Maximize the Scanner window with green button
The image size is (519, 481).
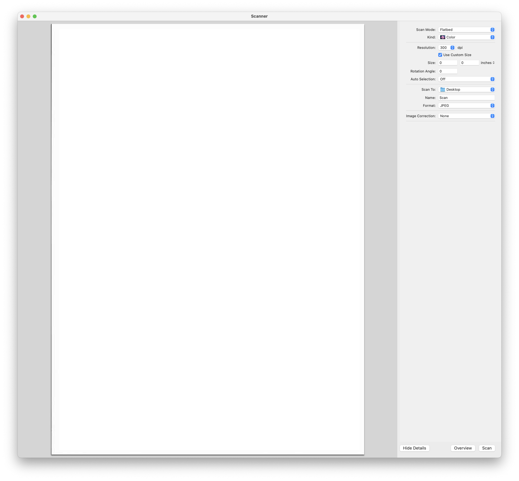coord(35,16)
